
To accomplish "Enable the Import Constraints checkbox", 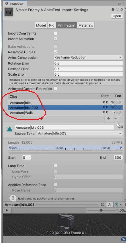I will tap(55, 33).
